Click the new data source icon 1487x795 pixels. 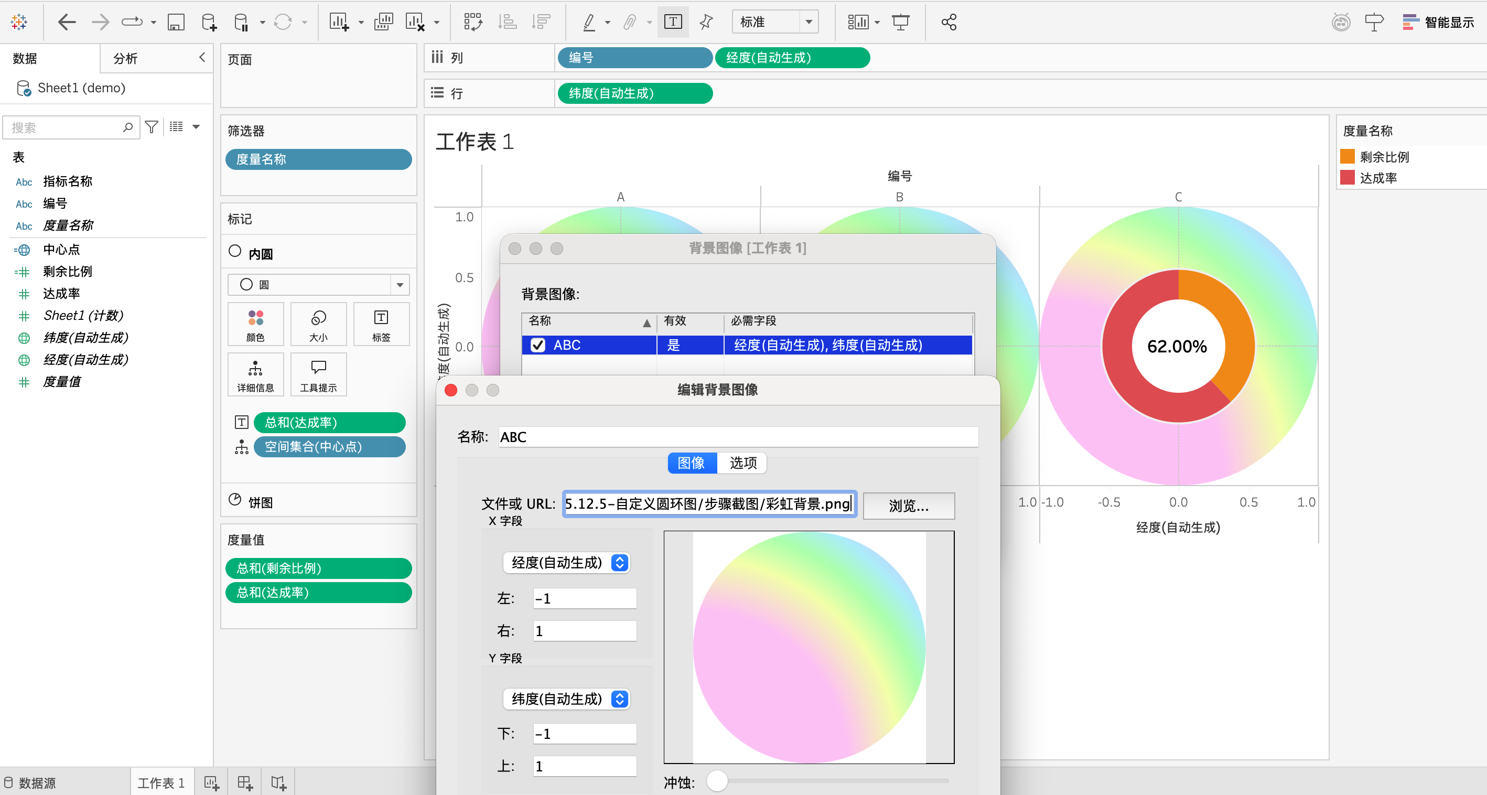click(209, 23)
